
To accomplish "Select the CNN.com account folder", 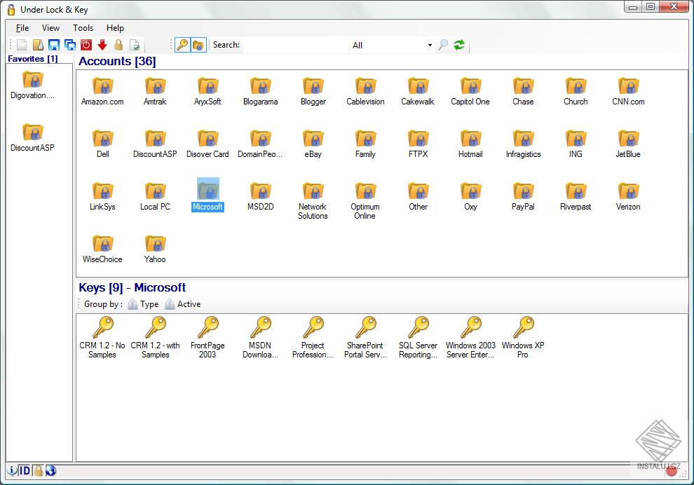I will pyautogui.click(x=628, y=92).
